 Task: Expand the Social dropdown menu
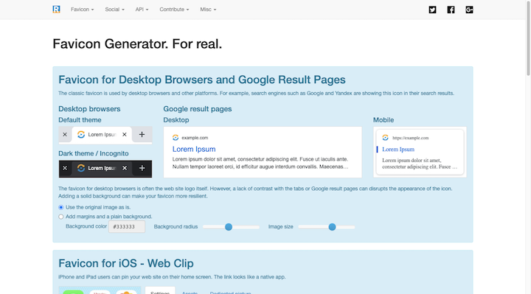pos(114,10)
